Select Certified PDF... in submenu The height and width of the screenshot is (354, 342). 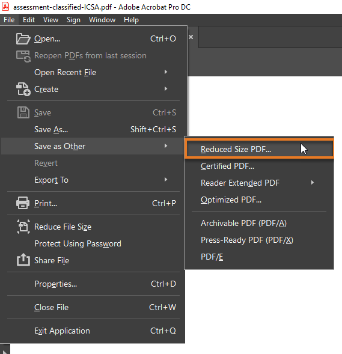(x=259, y=166)
